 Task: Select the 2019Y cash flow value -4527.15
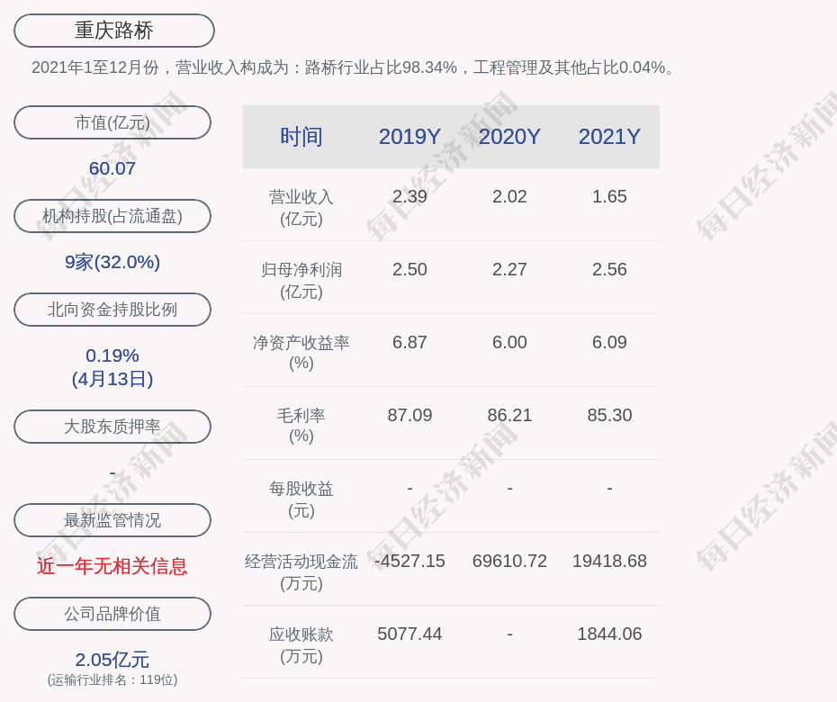point(409,561)
